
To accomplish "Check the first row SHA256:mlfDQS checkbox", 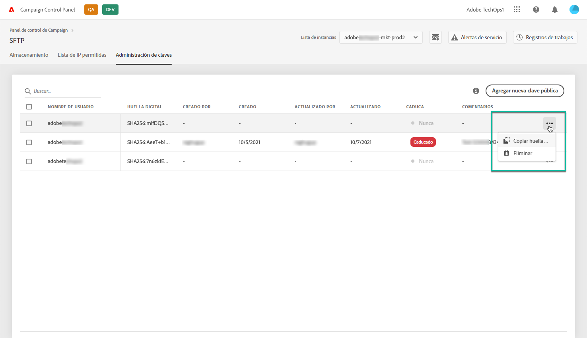I will coord(29,123).
